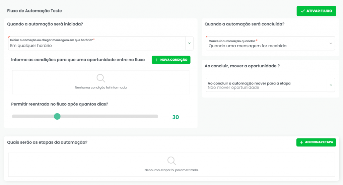343x185 pixels.
Task: Click the checkmark icon on Ativar Fluxo
Action: pos(303,11)
